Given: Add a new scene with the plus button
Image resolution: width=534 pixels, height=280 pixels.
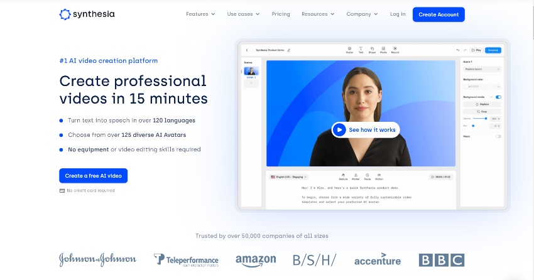Looking at the screenshot, I should [x=251, y=83].
